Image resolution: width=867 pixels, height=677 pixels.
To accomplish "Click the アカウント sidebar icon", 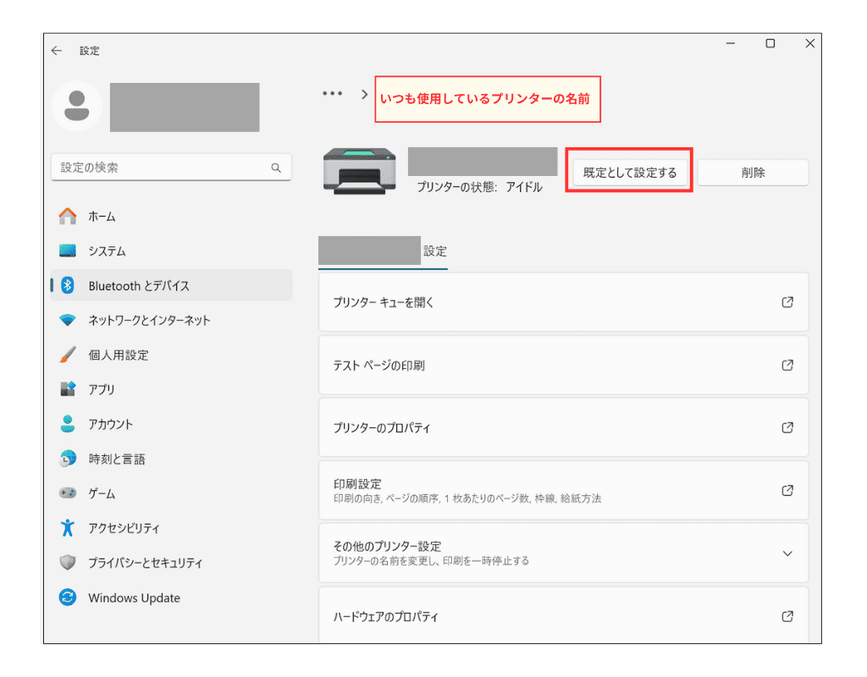I will tap(69, 424).
